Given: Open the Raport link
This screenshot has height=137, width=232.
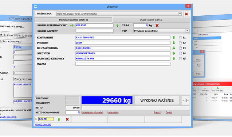Looking at the screenshot, I should tap(157, 113).
